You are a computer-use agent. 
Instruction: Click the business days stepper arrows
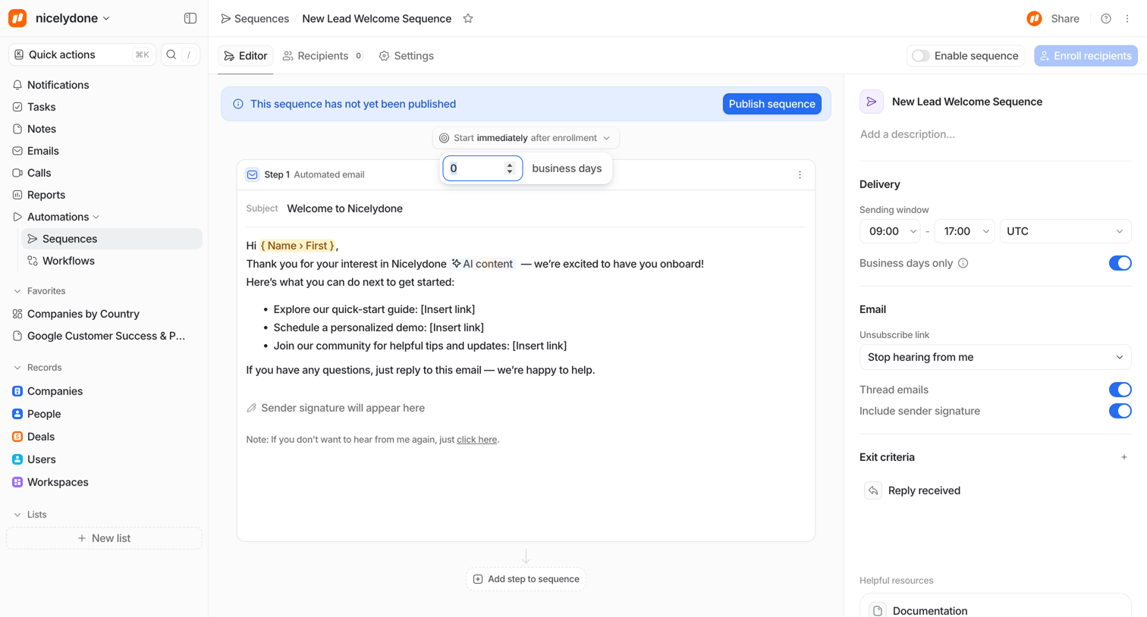(x=510, y=168)
